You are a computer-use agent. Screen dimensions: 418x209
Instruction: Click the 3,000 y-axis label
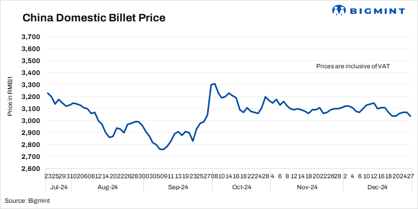coord(31,121)
